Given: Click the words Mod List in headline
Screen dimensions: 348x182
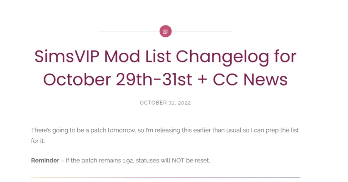Looking at the screenshot, I should click(x=137, y=56).
